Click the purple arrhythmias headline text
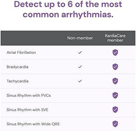The image size is (136, 131). click(68, 9)
